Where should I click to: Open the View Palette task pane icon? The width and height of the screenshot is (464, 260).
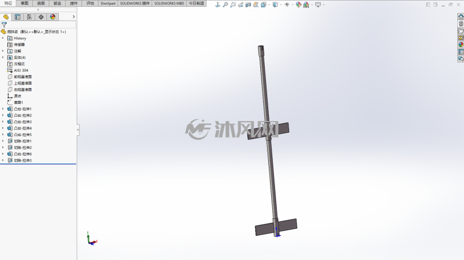pos(461,38)
